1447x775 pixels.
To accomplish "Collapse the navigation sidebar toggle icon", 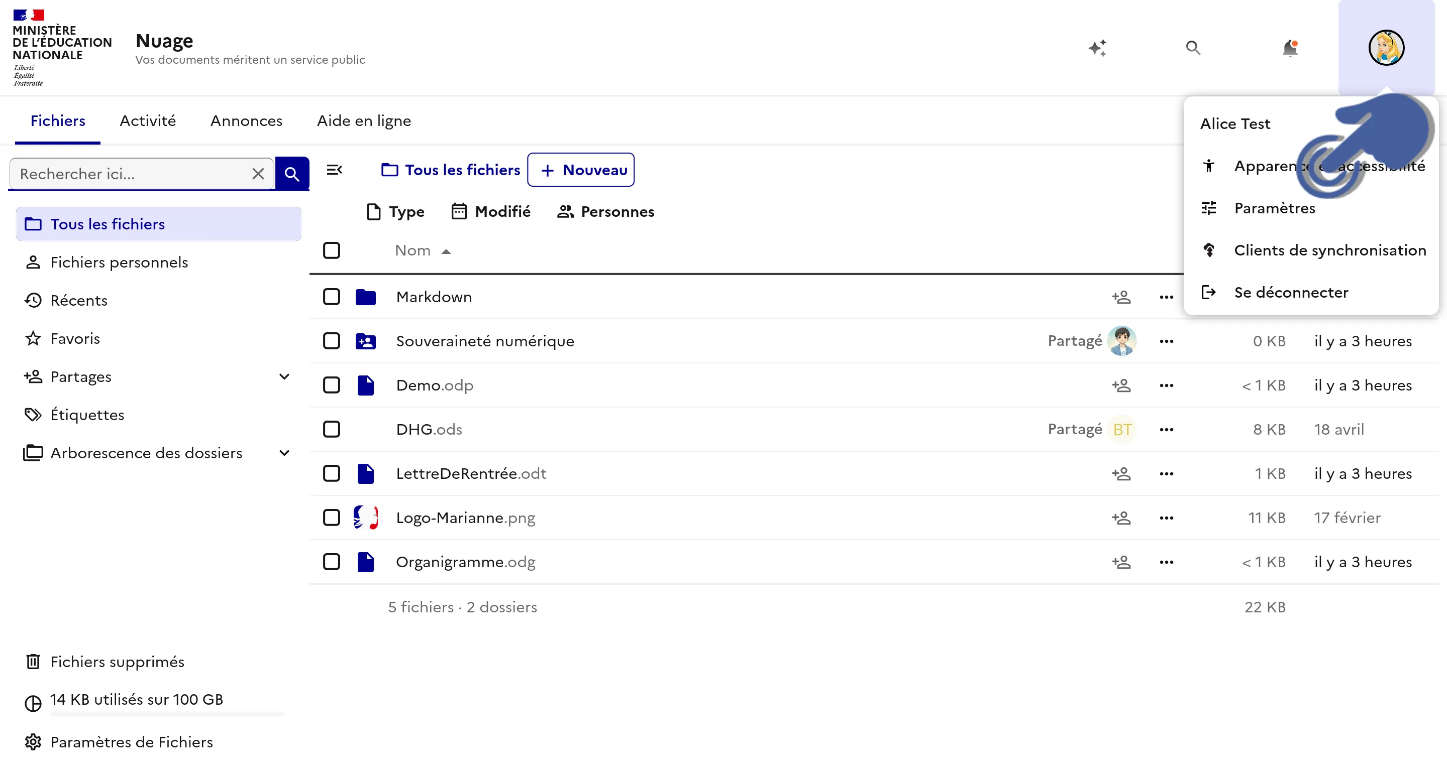I will pos(334,170).
